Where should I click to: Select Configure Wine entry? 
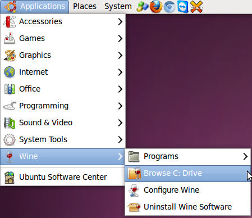[x=188, y=190]
